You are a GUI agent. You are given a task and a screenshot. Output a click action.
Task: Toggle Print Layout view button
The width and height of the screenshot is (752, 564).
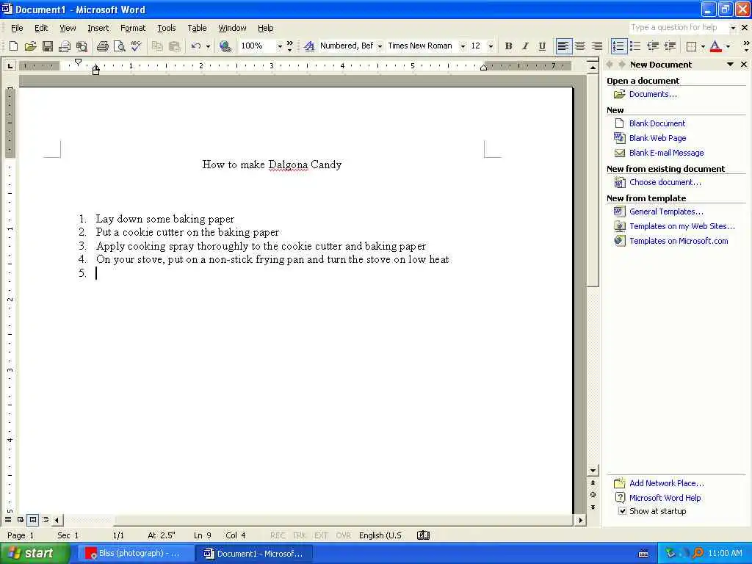point(32,519)
